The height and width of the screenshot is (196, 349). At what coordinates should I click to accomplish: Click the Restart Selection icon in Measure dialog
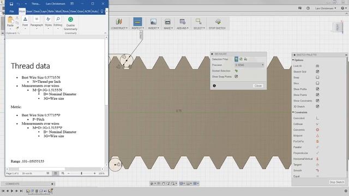[236, 71]
